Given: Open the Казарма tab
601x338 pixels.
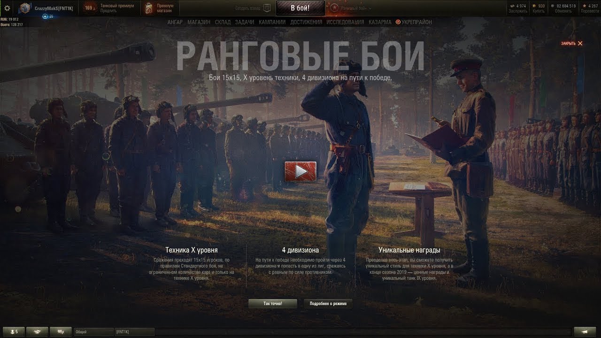Looking at the screenshot, I should (380, 22).
